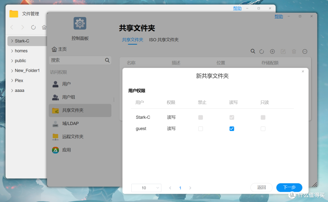
Task: Click 帮助 link in File Manager window
Action: pyautogui.click(x=237, y=8)
